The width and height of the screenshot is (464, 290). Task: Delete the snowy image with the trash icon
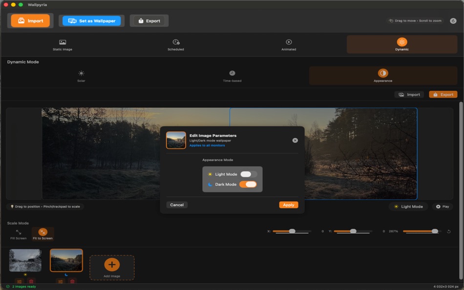(x=31, y=281)
